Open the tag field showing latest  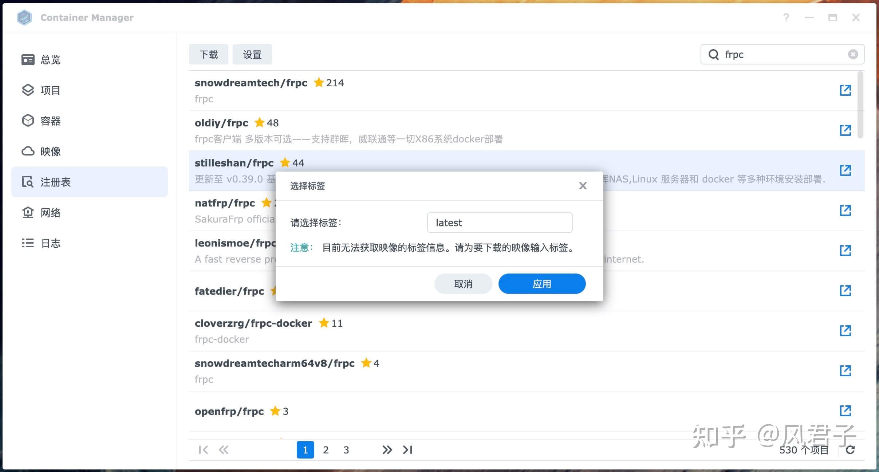[x=499, y=222]
